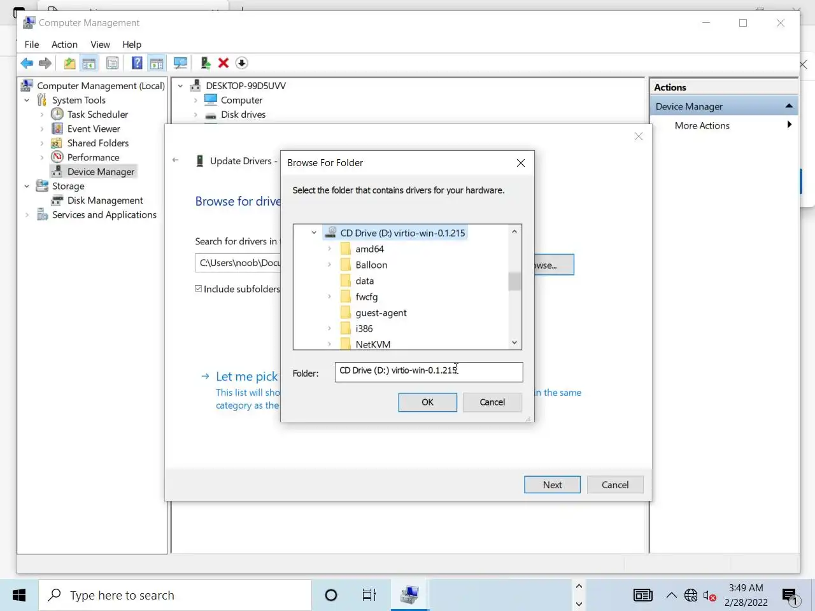The width and height of the screenshot is (815, 611).
Task: Select Computer Management (Local) root node
Action: (x=101, y=86)
